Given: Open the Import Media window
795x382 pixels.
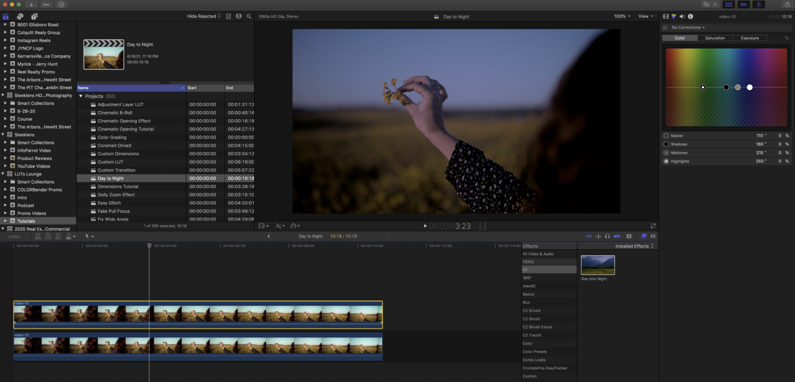Looking at the screenshot, I should tap(32, 4).
